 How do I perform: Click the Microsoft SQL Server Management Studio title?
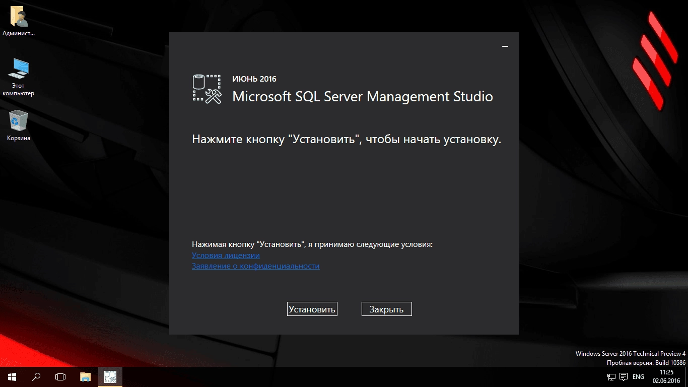click(363, 97)
